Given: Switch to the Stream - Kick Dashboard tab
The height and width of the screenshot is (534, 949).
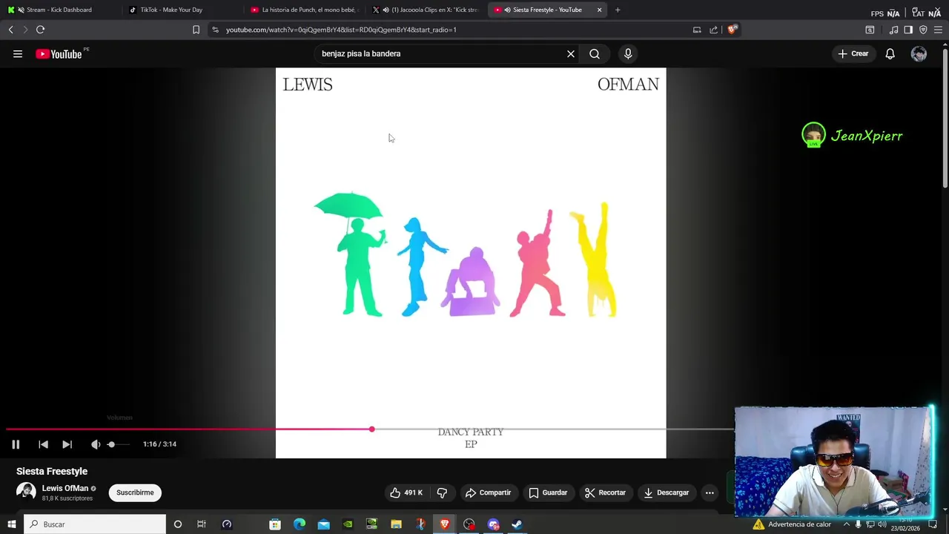Looking at the screenshot, I should click(59, 10).
